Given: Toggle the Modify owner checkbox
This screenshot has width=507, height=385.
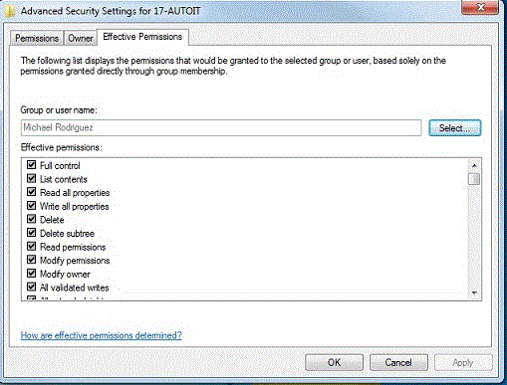Looking at the screenshot, I should pos(31,273).
